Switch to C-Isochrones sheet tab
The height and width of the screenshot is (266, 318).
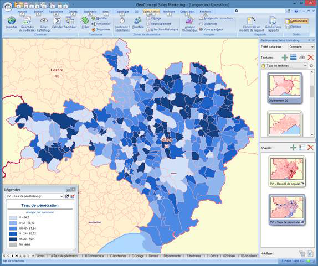click(118, 256)
